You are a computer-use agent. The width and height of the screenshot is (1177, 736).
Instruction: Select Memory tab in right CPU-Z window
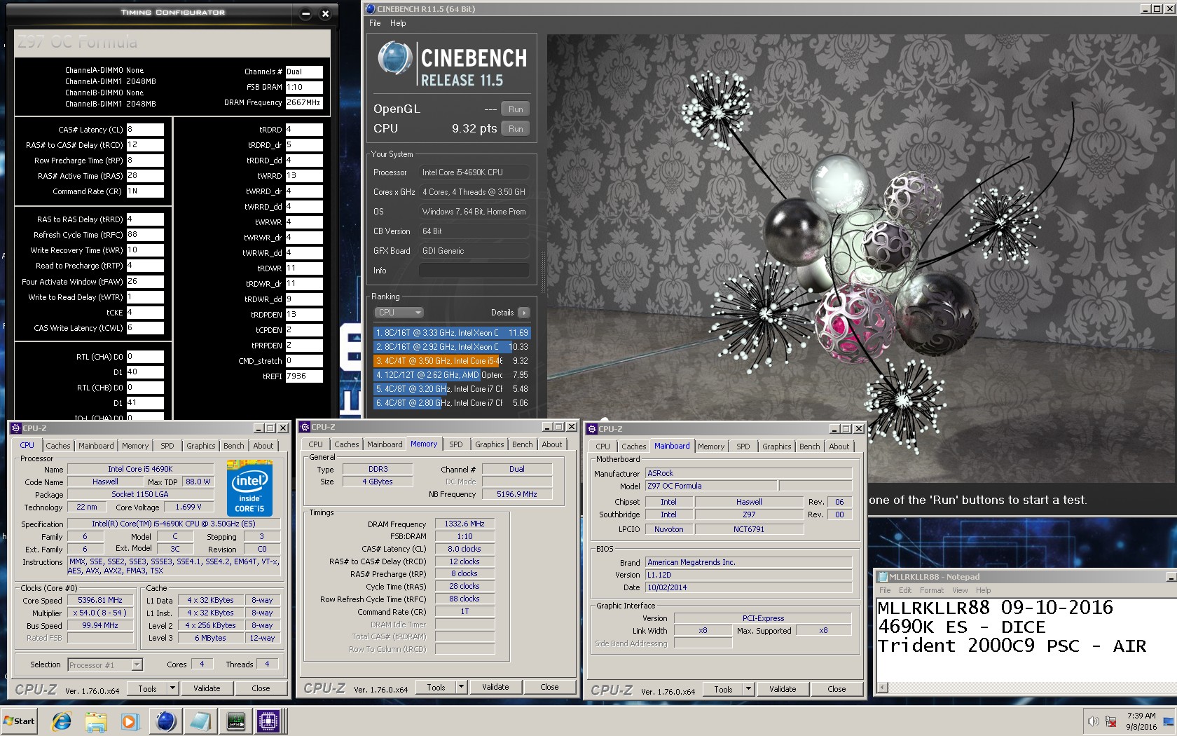[710, 447]
